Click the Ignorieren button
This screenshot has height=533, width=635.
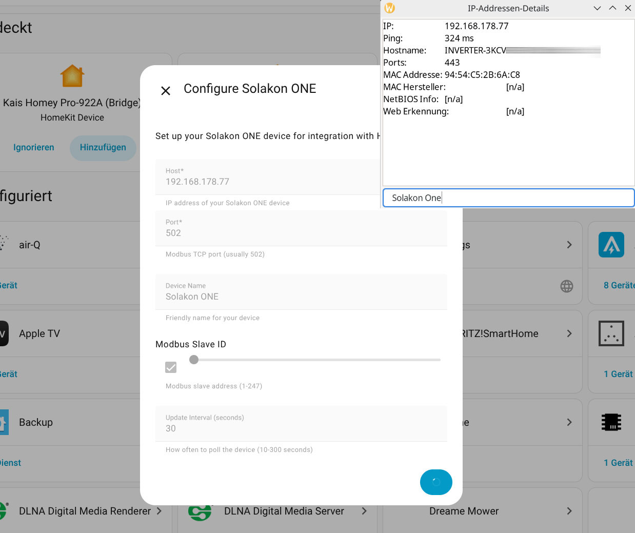(x=34, y=147)
